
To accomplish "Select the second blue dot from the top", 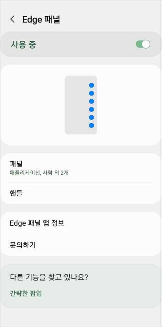I will pyautogui.click(x=91, y=93).
